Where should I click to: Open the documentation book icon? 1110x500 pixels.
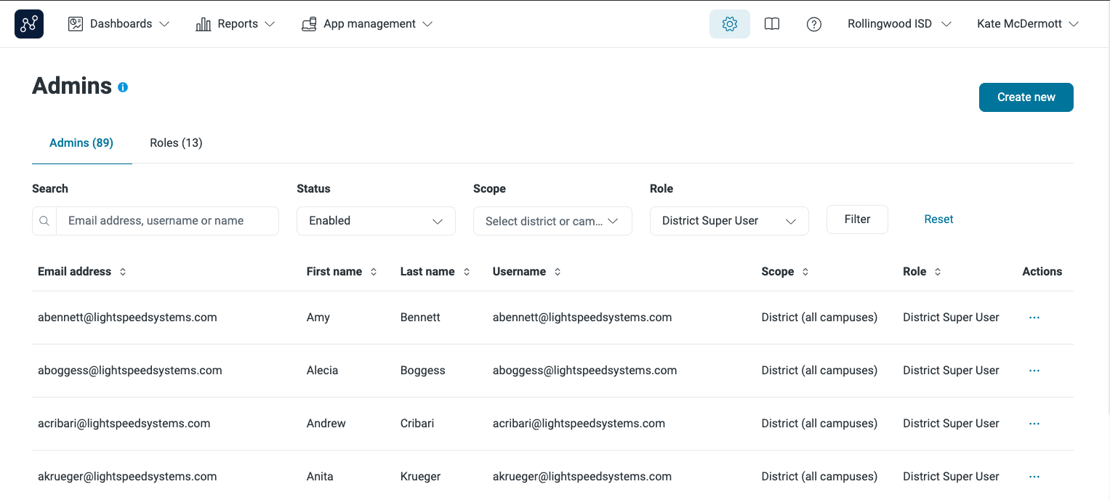coord(772,24)
